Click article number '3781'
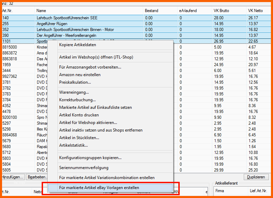This screenshot has width=273, height=198. coord(7,82)
